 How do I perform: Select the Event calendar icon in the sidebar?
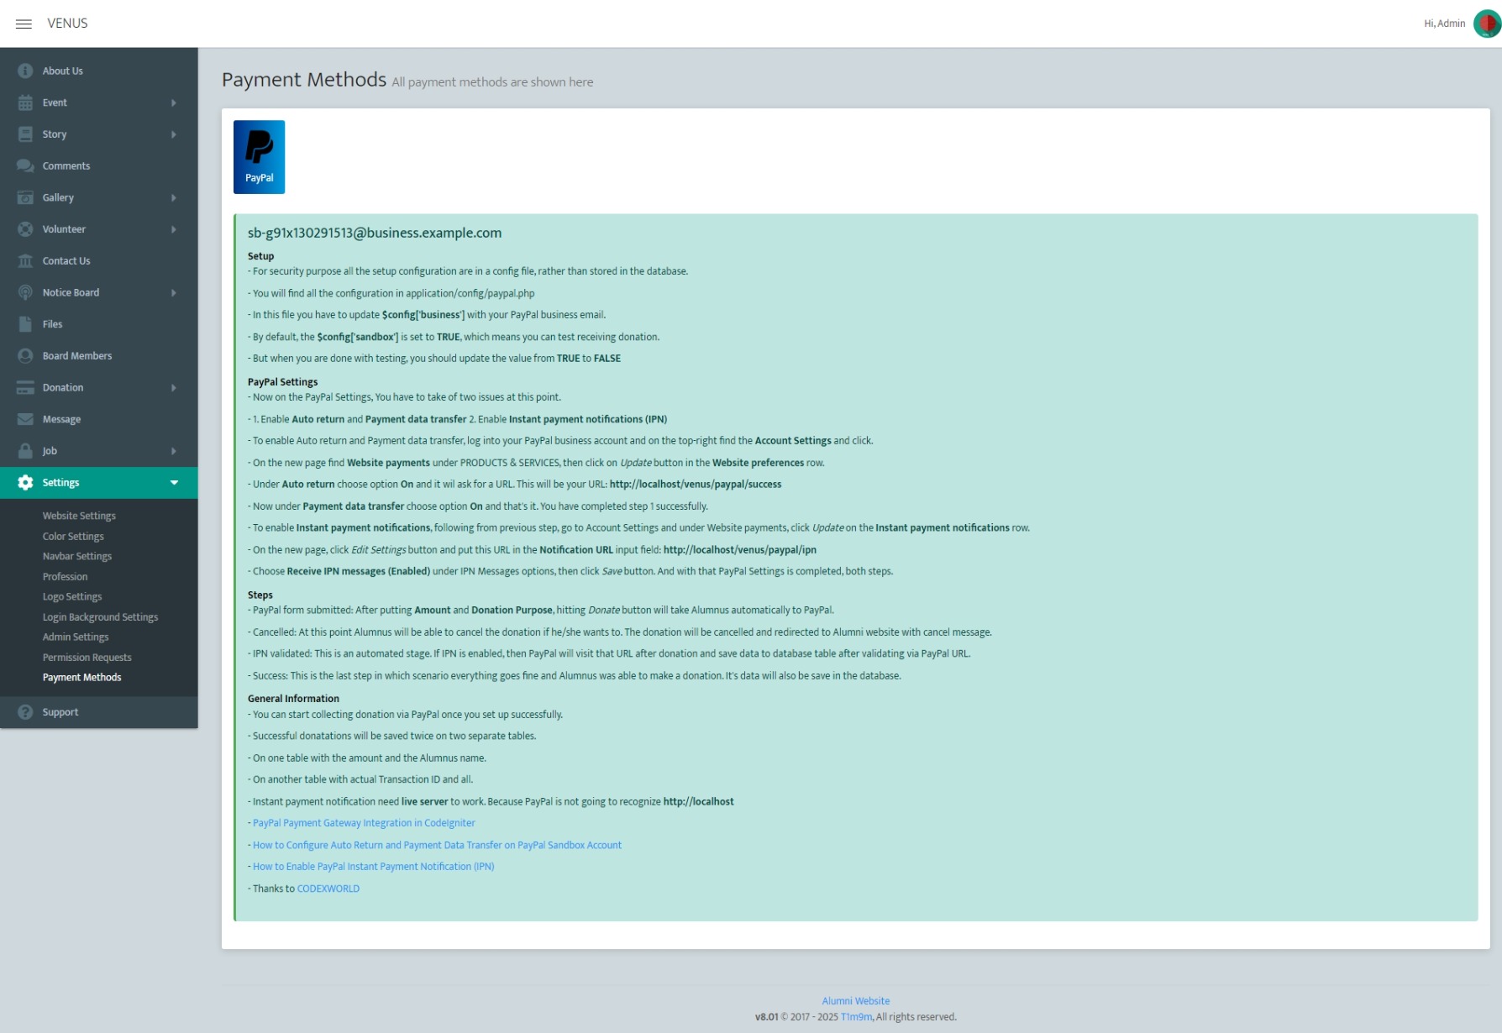pyautogui.click(x=24, y=102)
